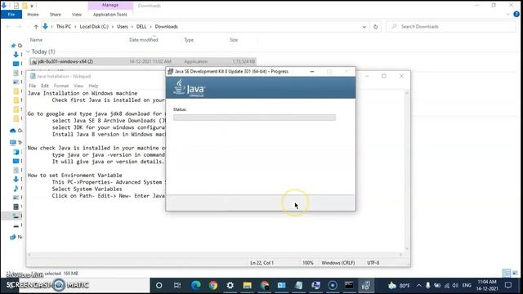Sort files by the Size column header
Screen dimensions: 523x294
(x=234, y=40)
